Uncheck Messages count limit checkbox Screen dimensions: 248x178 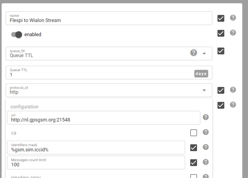(x=194, y=163)
